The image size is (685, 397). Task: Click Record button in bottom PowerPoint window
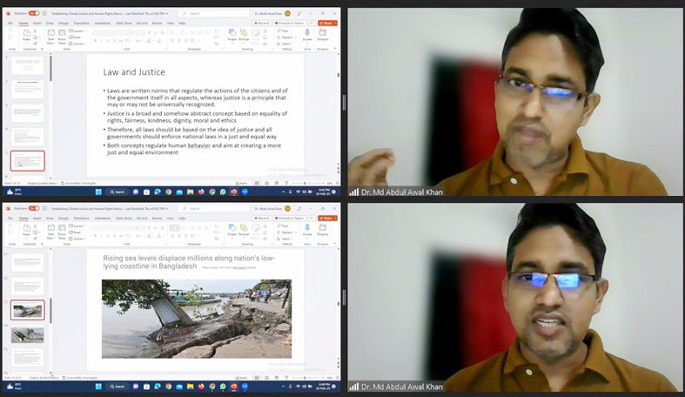coord(262,218)
